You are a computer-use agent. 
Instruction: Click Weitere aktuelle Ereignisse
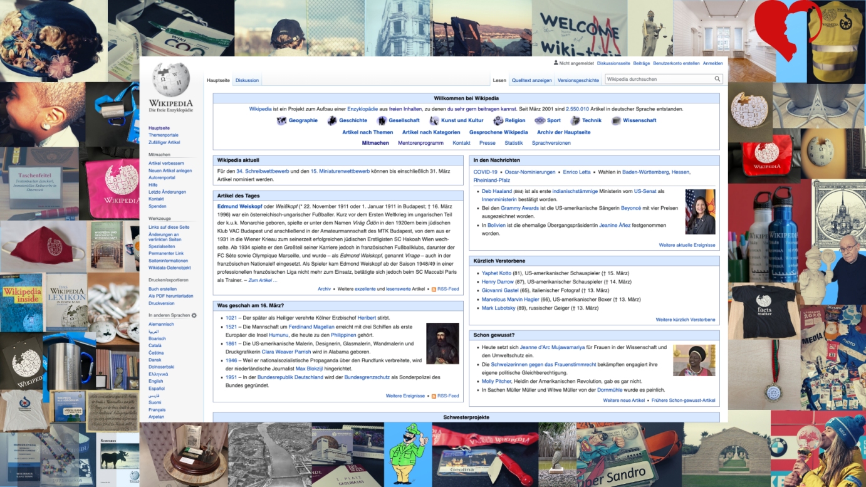click(687, 245)
